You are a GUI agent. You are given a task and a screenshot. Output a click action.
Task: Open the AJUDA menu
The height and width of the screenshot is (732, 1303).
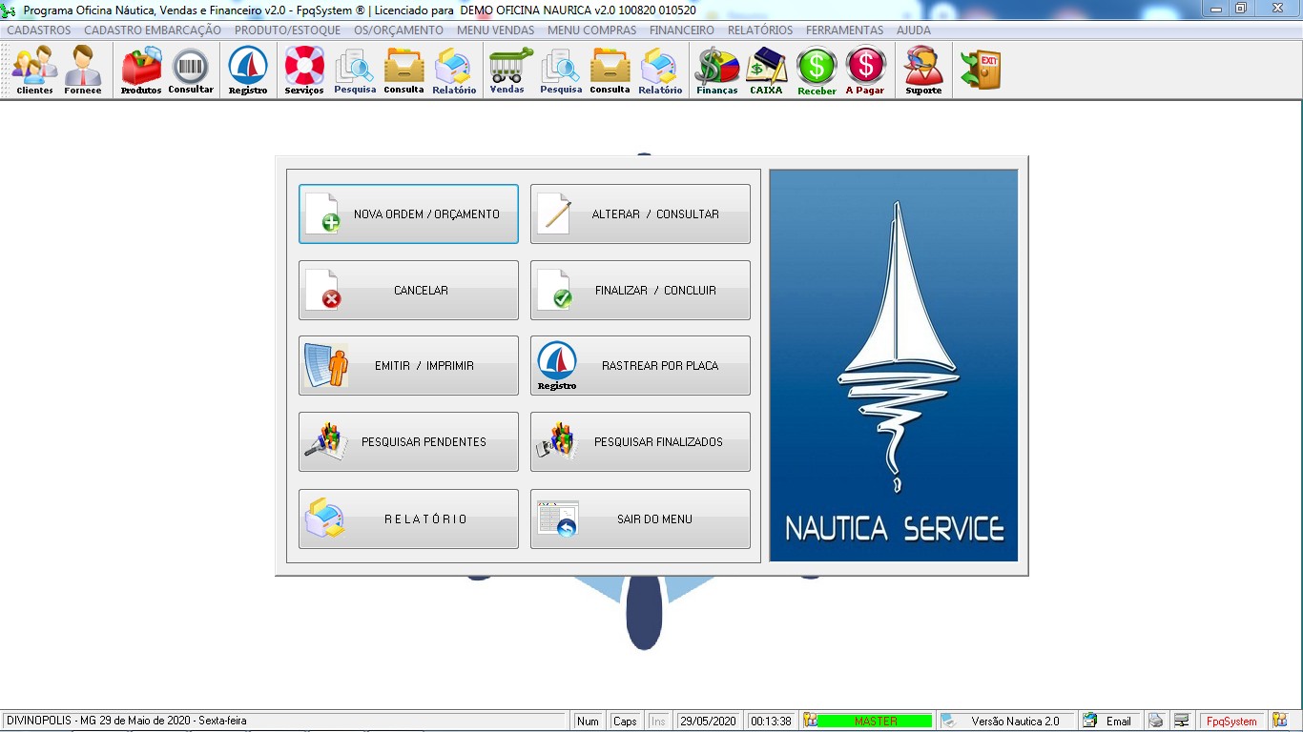pos(914,30)
